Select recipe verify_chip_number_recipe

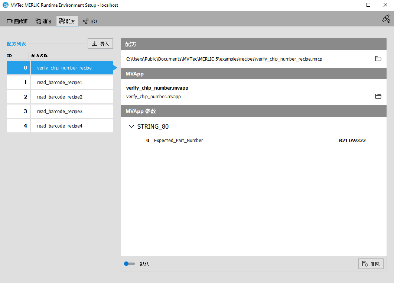click(x=64, y=68)
